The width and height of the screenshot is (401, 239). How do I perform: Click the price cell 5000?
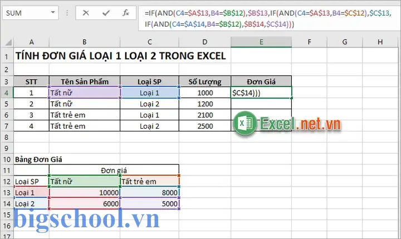150,204
